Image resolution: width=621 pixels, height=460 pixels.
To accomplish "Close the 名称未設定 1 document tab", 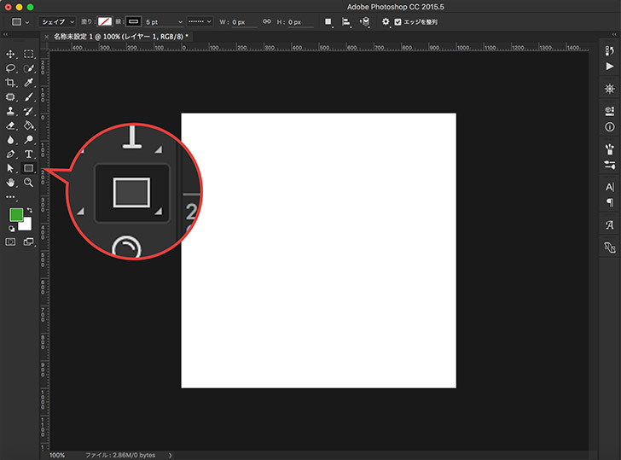I will click(47, 37).
